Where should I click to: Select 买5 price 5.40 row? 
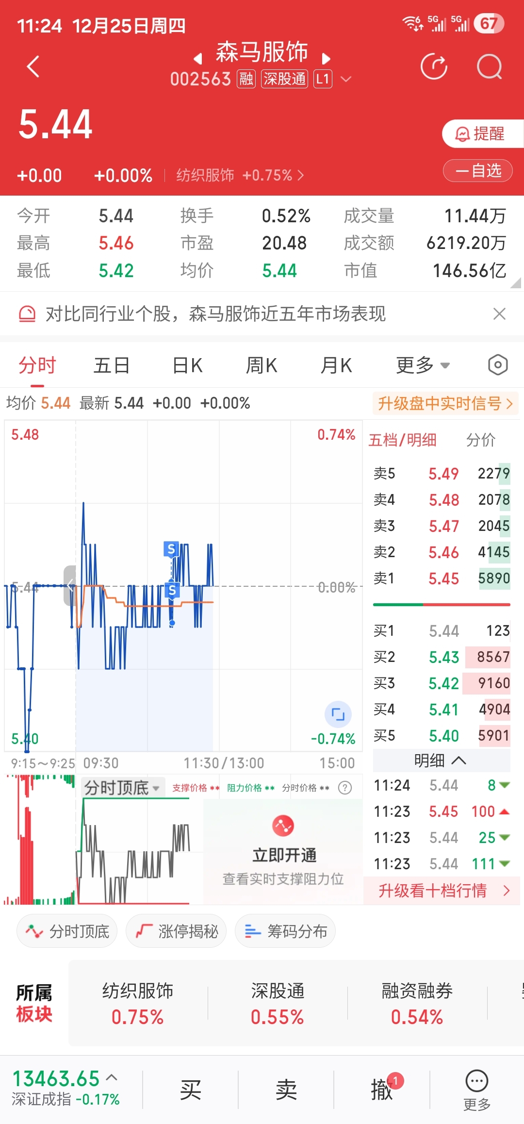coord(442,735)
